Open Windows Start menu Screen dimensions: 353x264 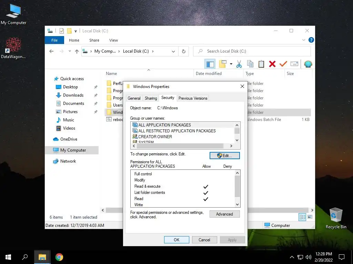coord(8,257)
